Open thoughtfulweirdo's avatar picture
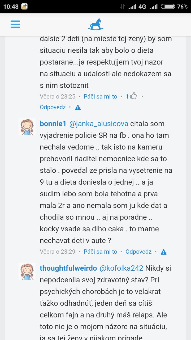 pyautogui.click(x=27, y=271)
